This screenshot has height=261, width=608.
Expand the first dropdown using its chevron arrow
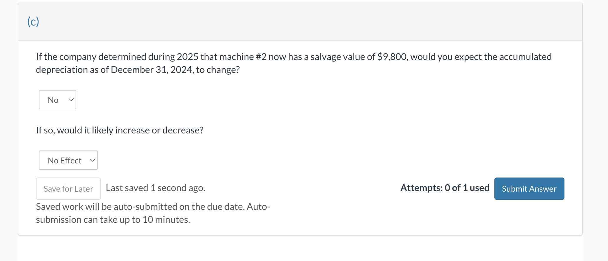(x=71, y=100)
